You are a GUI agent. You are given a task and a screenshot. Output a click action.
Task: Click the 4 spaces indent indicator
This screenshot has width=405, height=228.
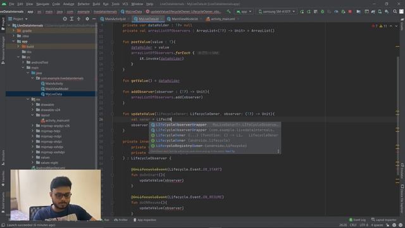click(x=377, y=225)
